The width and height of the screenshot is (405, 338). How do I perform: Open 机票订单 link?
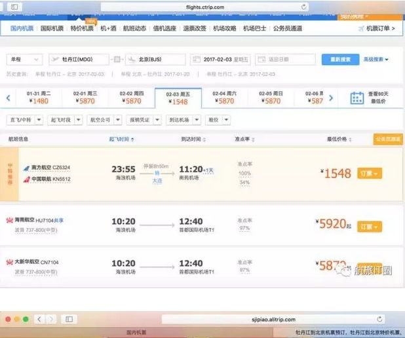[x=377, y=28]
